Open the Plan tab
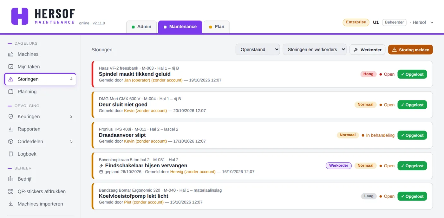 216,27
